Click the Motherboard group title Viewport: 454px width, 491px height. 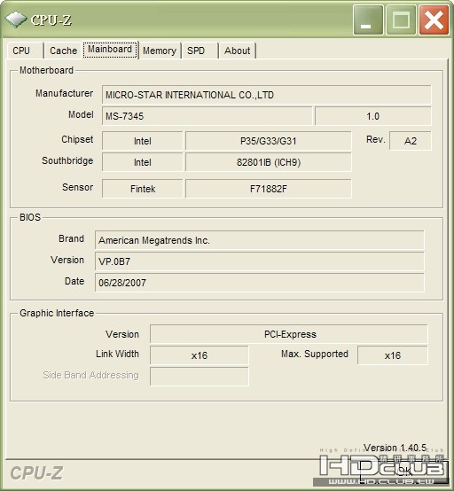46,70
